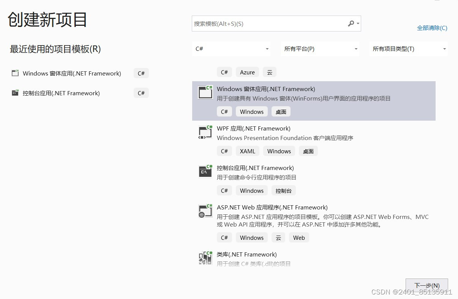Click the Windows tag under Windows 窗体应用
Viewport: 458px width, 299px height.
point(252,112)
